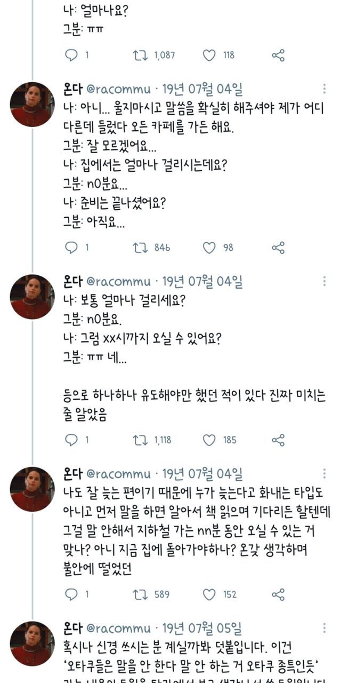The image size is (341, 683).
Task: Like the tweet with 185 likes
Action: (x=209, y=440)
